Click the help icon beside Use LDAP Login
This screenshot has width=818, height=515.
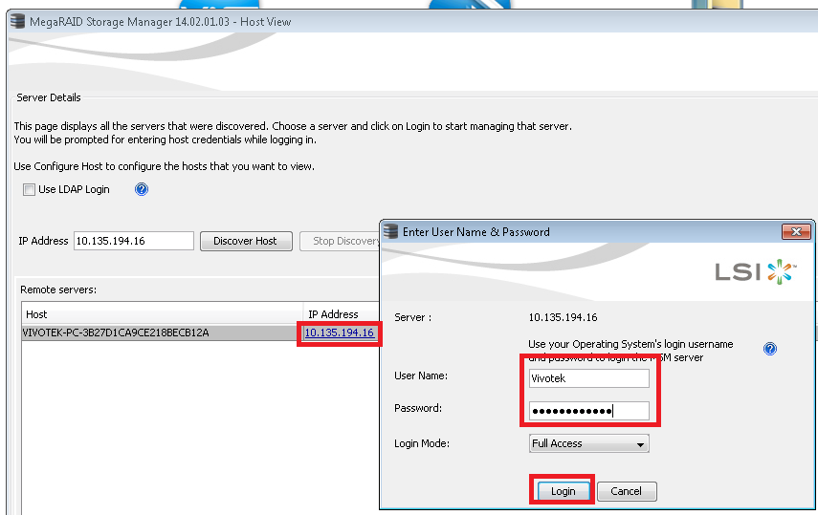coord(142,189)
